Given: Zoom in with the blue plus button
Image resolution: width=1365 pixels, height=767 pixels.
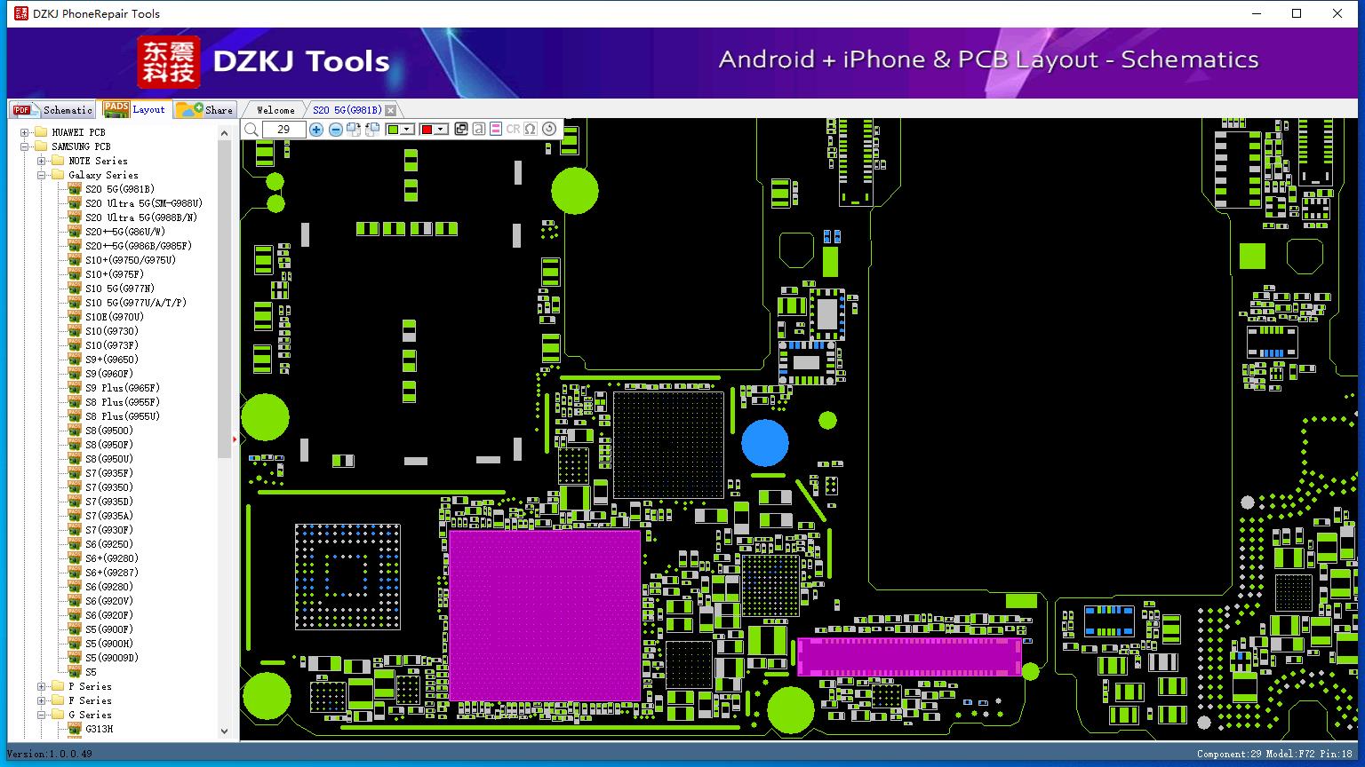Looking at the screenshot, I should click(x=316, y=130).
